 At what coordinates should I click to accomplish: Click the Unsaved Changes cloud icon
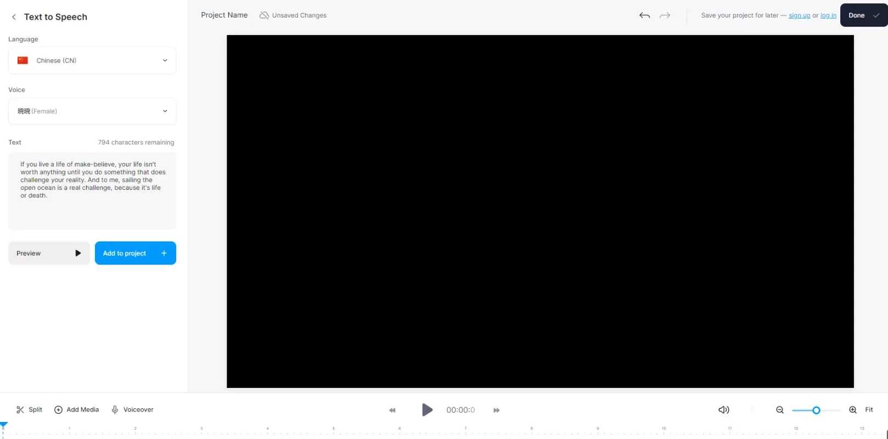pyautogui.click(x=264, y=15)
